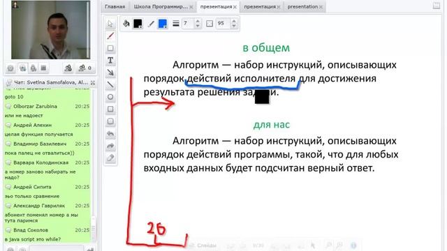Select the pointer arrow tool
The height and width of the screenshot is (251, 447).
[110, 24]
